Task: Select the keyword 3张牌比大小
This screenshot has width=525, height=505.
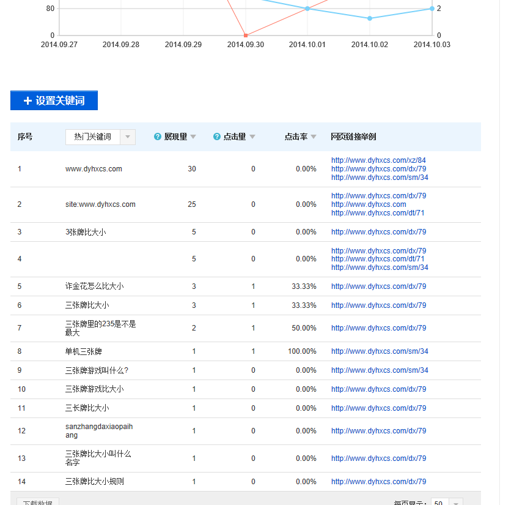Action: coord(86,232)
